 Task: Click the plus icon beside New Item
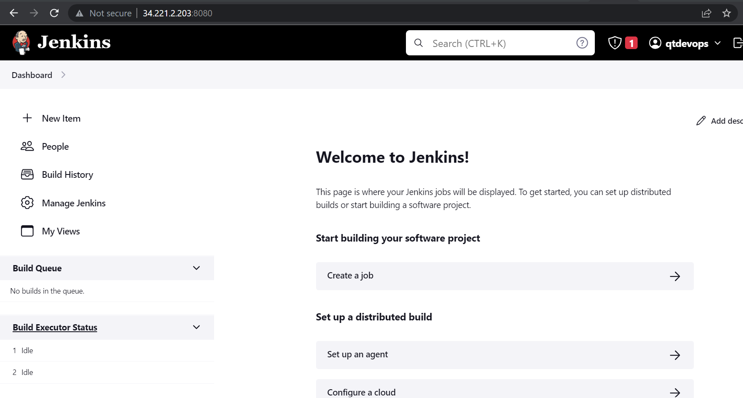click(27, 118)
